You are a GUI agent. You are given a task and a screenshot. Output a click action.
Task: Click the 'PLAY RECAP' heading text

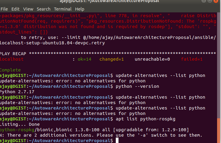pyautogui.click(x=13, y=54)
